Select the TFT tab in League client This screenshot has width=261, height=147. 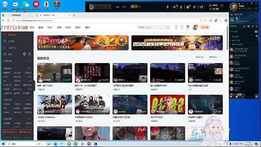(124, 7)
